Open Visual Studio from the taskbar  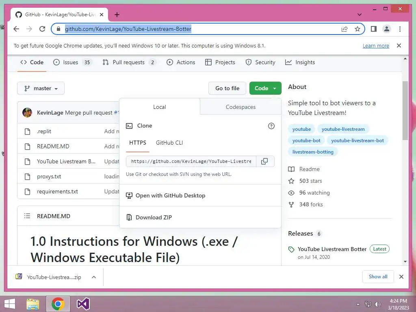[x=83, y=304]
